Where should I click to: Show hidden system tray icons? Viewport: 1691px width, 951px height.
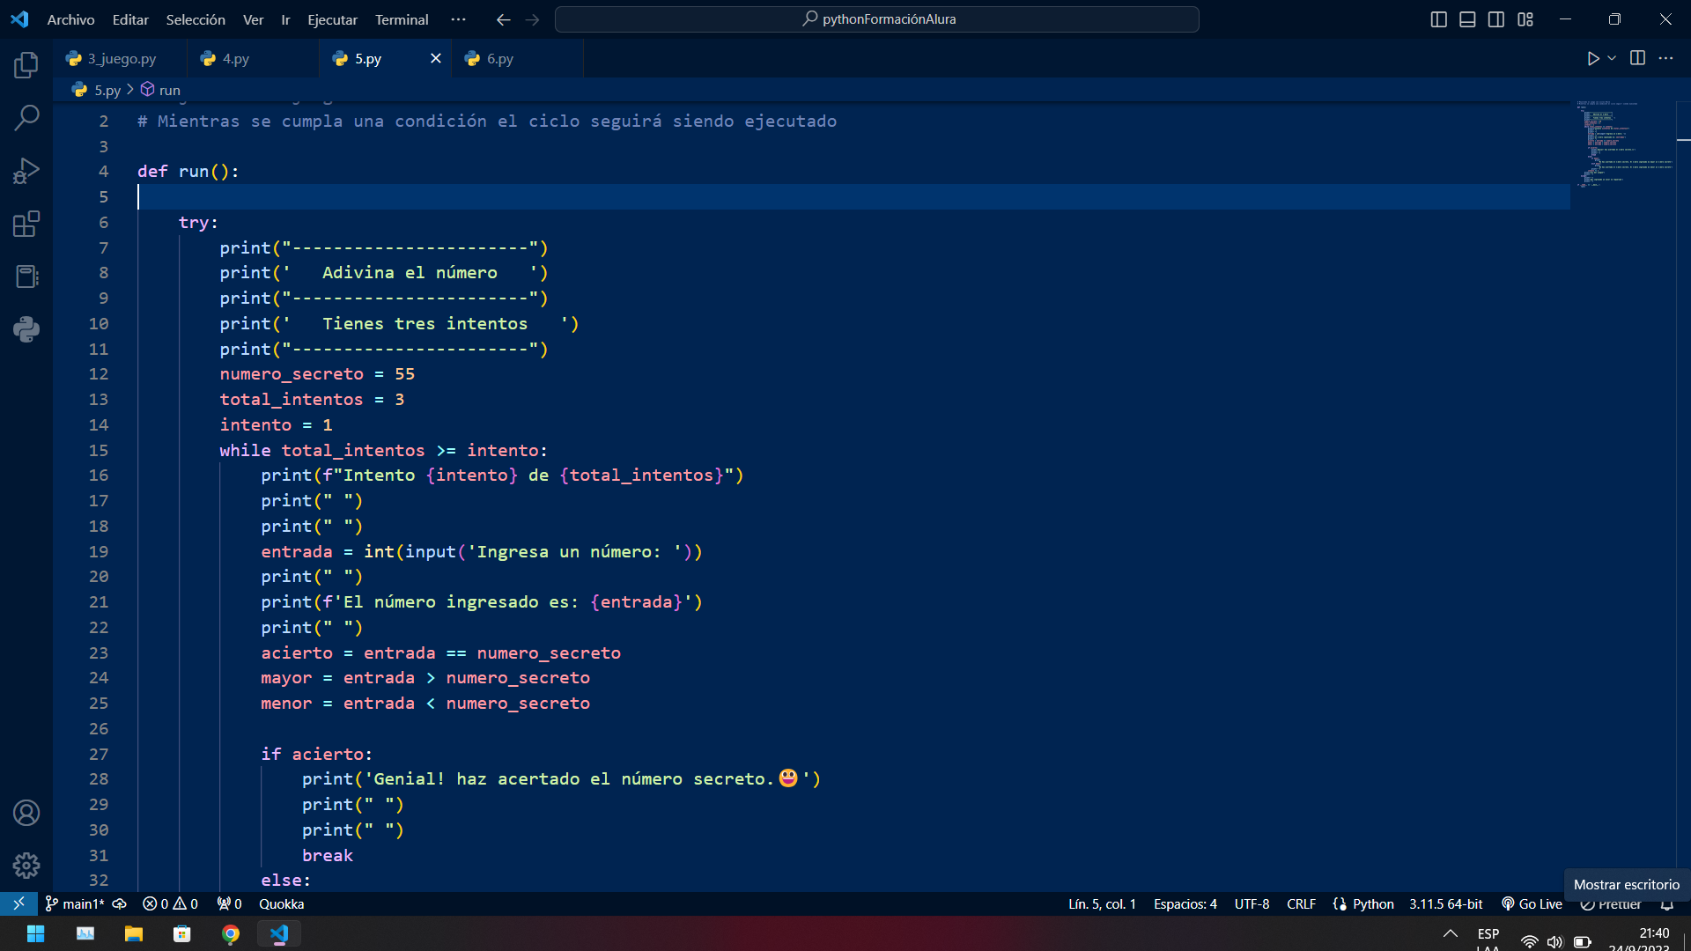tap(1450, 934)
